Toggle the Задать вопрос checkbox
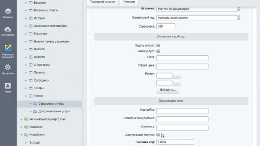 (x=158, y=45)
